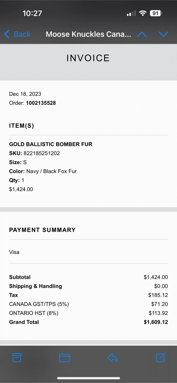Image resolution: width=177 pixels, height=383 pixels.
Task: Tap the cellular signal bars
Action: point(131,13)
